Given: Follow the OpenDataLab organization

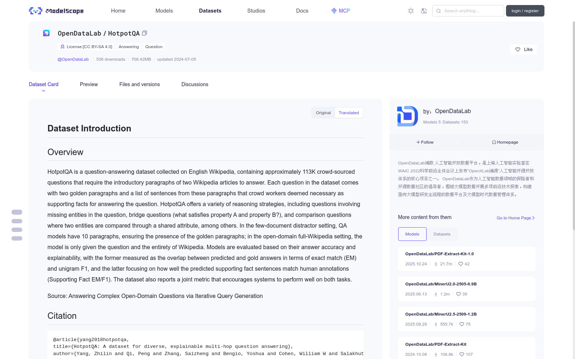Looking at the screenshot, I should [425, 142].
